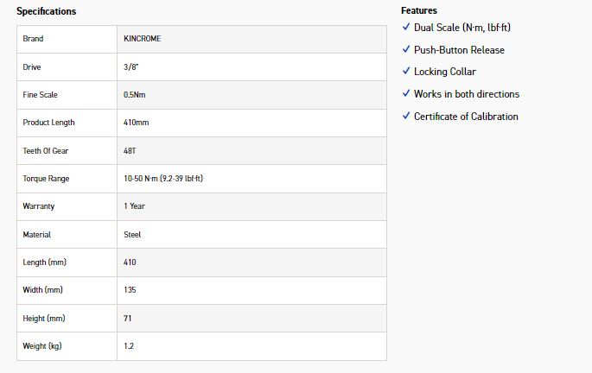Viewport: 592px width, 373px height.
Task: Click the checkmark beside Push-Button Release
Action: tap(406, 50)
